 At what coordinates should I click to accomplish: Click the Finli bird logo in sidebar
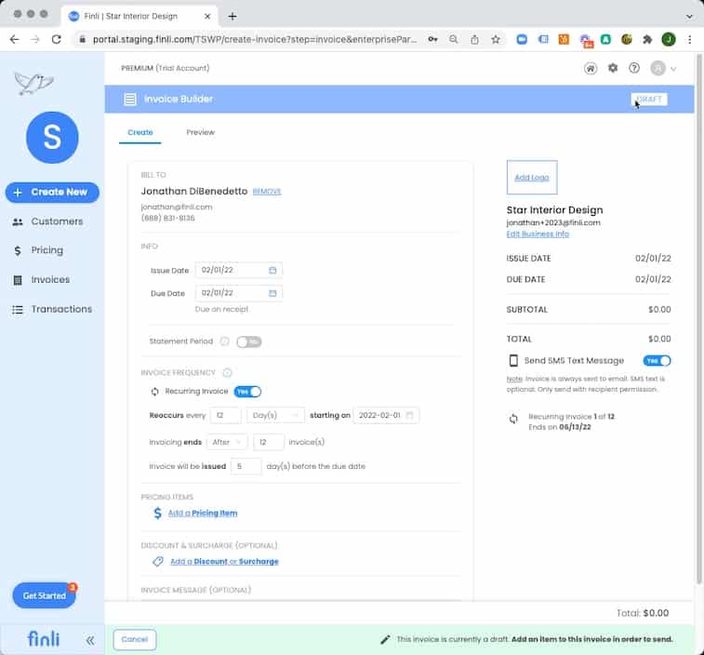coord(33,83)
